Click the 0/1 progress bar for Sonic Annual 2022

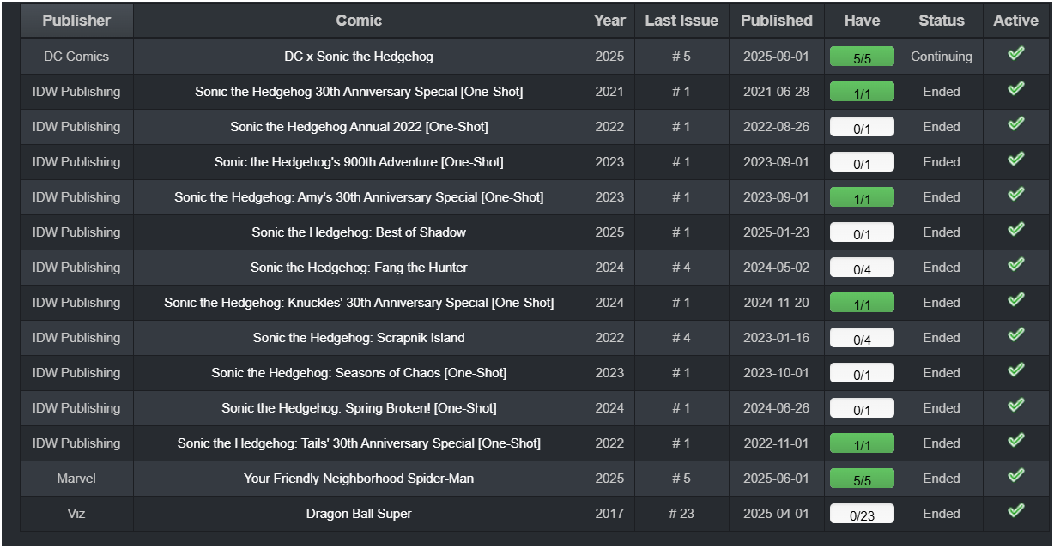point(862,128)
